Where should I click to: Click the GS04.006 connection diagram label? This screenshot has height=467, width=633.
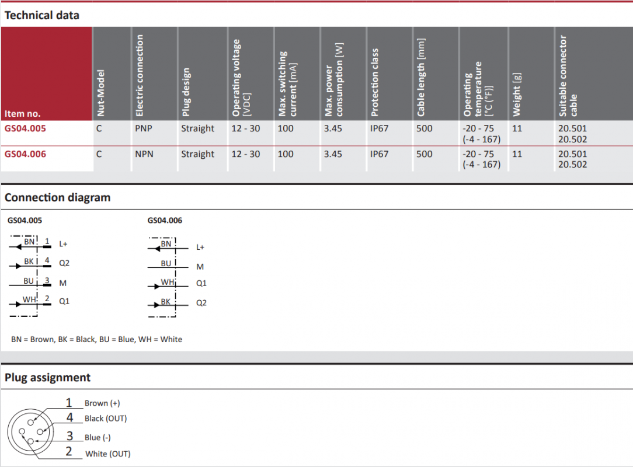[x=165, y=221]
